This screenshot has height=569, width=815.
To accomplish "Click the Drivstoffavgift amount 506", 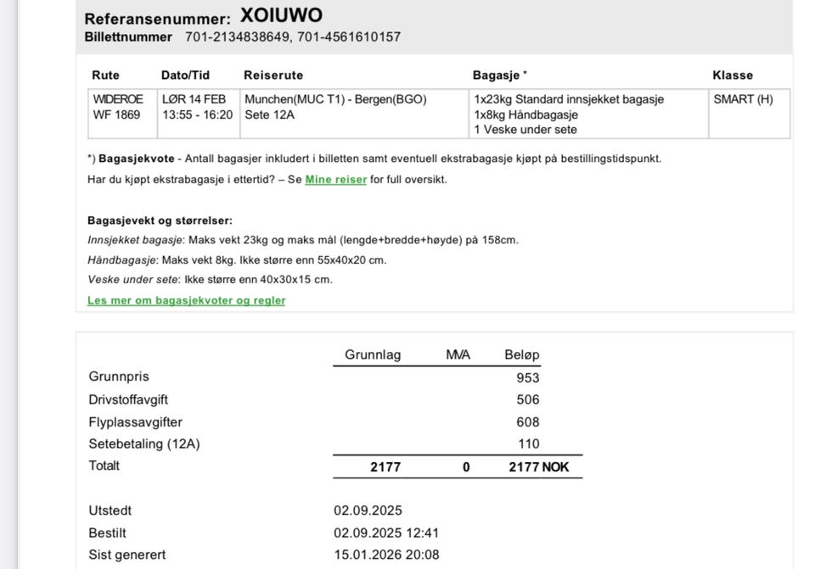I will 527,399.
